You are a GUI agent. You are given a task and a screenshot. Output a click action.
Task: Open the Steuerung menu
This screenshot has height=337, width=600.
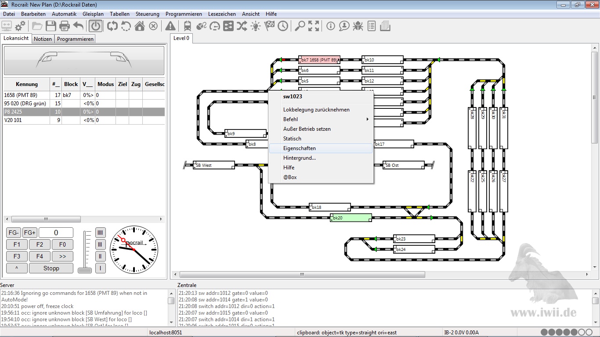tap(148, 14)
